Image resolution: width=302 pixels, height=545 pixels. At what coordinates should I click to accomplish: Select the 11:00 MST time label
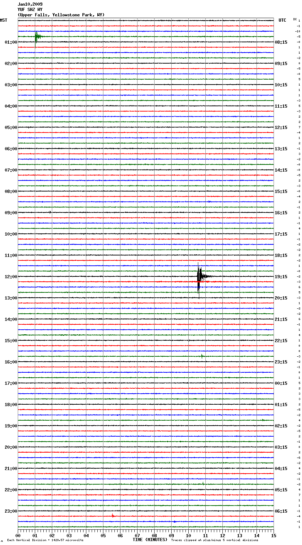(11, 255)
